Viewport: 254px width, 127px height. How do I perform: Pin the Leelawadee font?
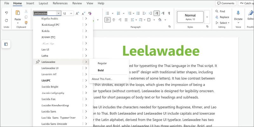[x=38, y=62]
